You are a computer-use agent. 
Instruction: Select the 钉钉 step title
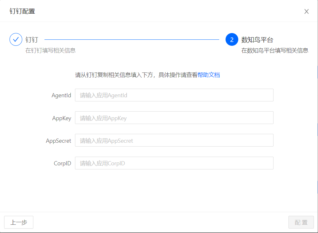32,40
